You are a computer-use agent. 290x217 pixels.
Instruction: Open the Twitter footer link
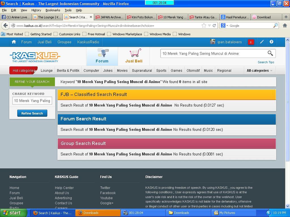[x=105, y=188]
